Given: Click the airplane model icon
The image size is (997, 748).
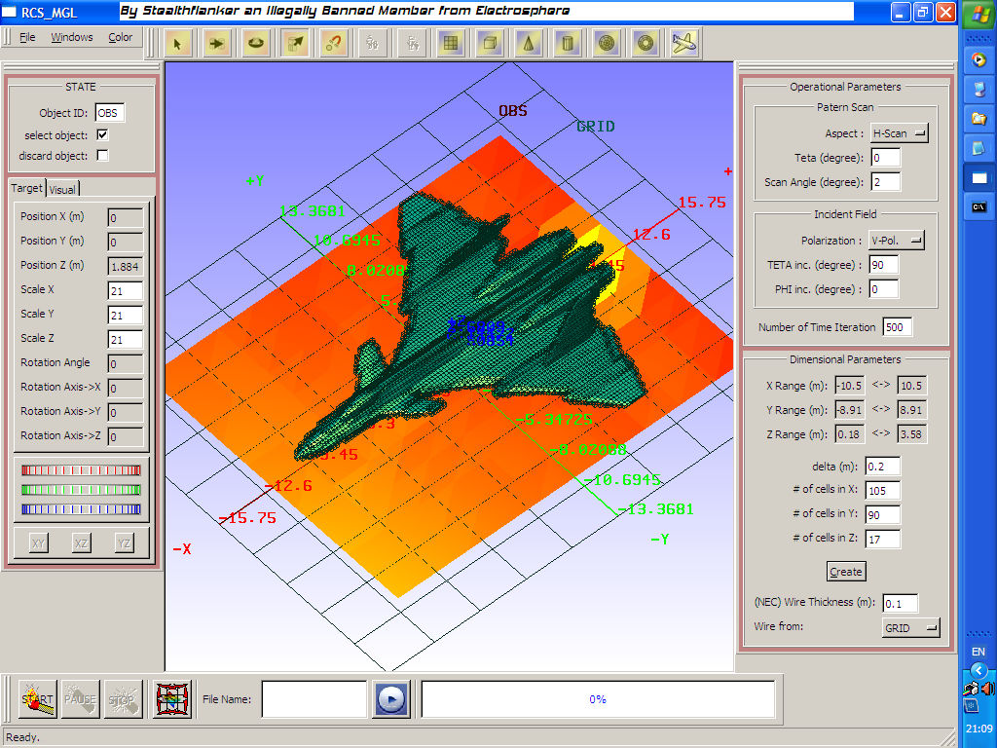Looking at the screenshot, I should (684, 43).
